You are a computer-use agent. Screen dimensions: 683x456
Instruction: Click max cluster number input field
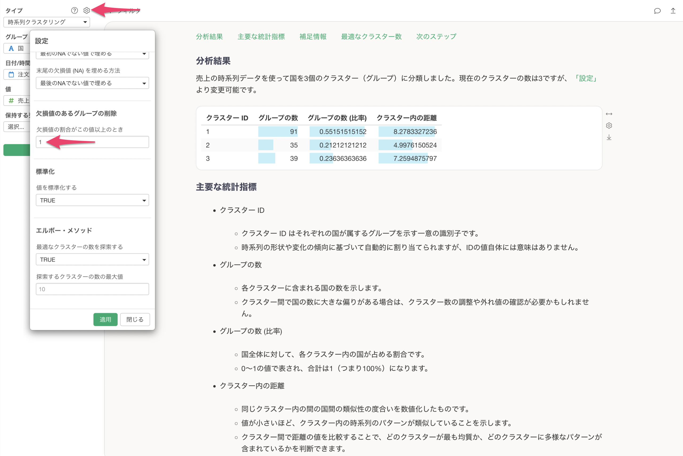point(92,289)
